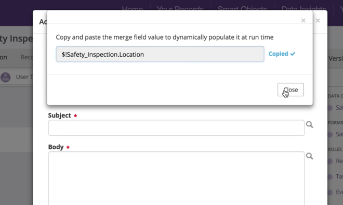
Task: Click the Close button in merge field dialog
Action: pos(291,89)
